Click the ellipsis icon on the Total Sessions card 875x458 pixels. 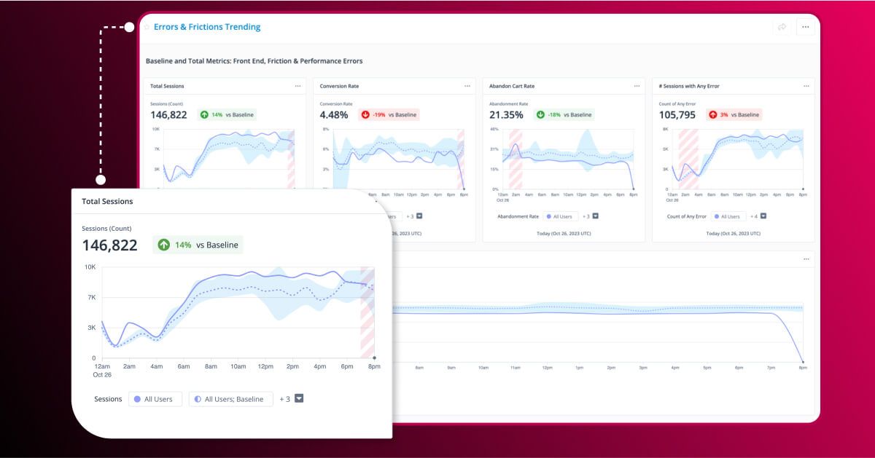(297, 86)
